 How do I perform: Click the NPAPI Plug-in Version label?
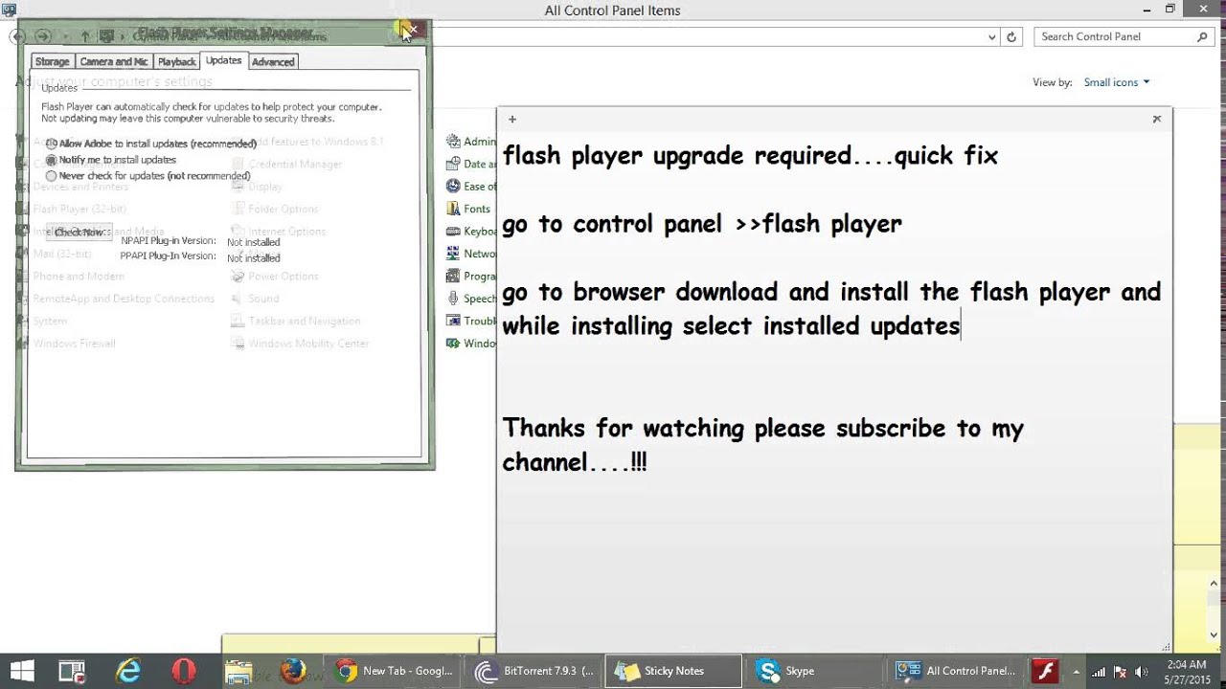pyautogui.click(x=169, y=241)
